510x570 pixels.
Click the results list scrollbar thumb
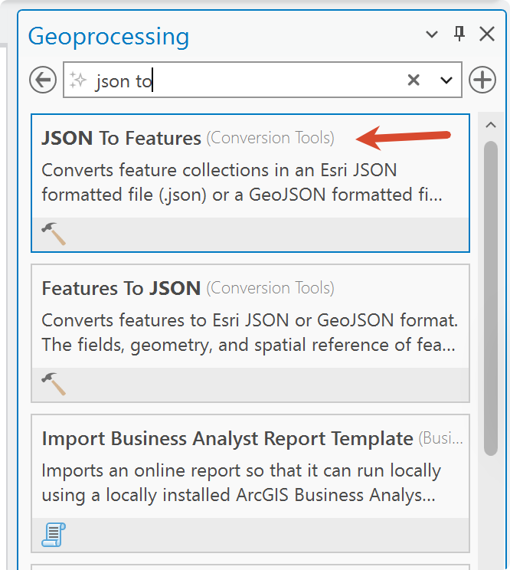coord(491,298)
